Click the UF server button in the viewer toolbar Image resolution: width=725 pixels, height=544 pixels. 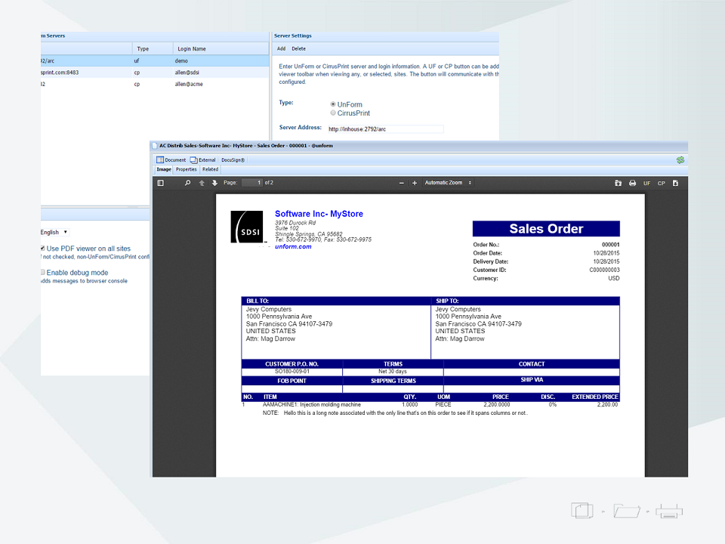[x=647, y=182]
